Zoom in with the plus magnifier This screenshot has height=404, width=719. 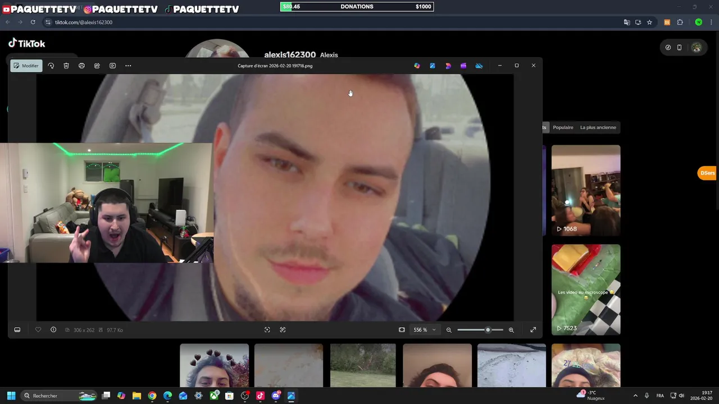511,330
